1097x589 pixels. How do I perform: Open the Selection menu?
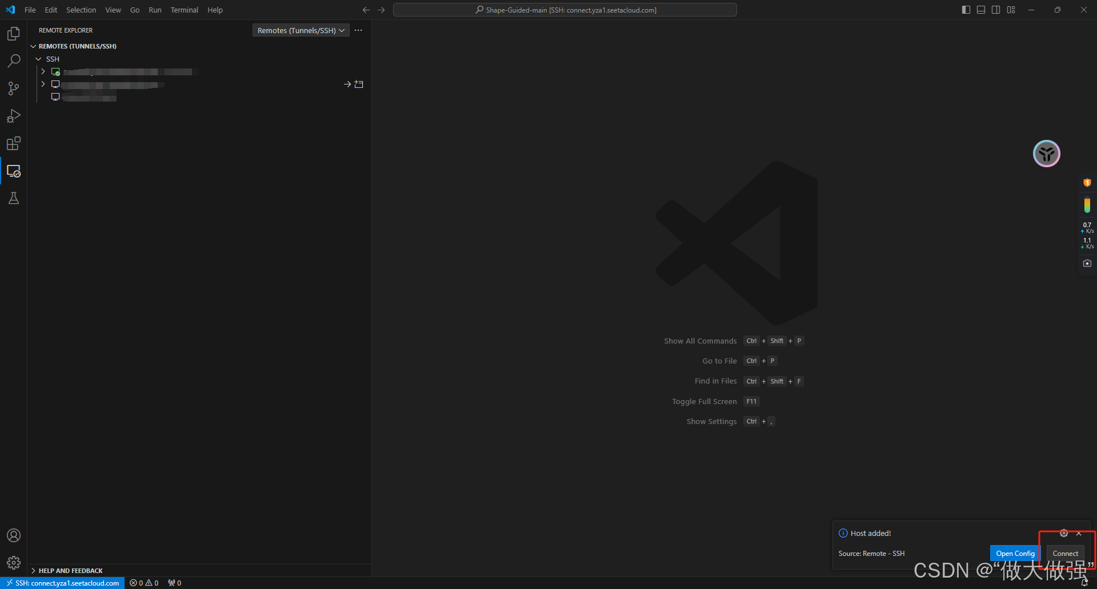(x=81, y=10)
